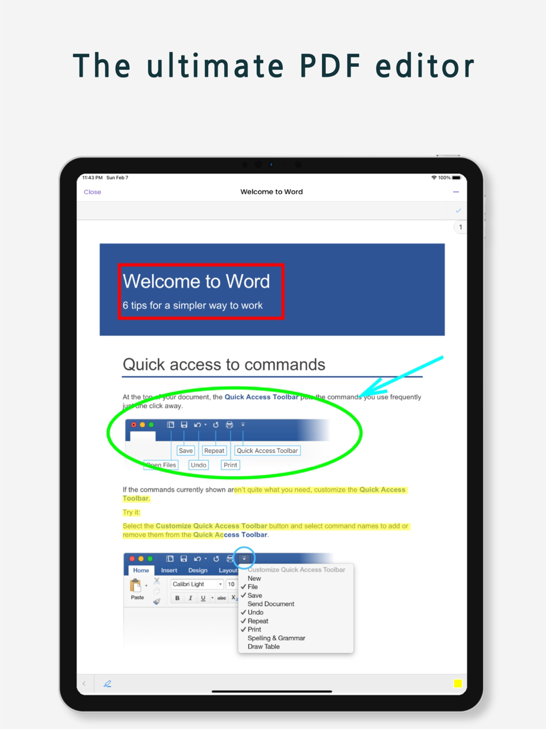Click the font size box showing 10
Screen dimensions: 546x729
pyautogui.click(x=232, y=584)
